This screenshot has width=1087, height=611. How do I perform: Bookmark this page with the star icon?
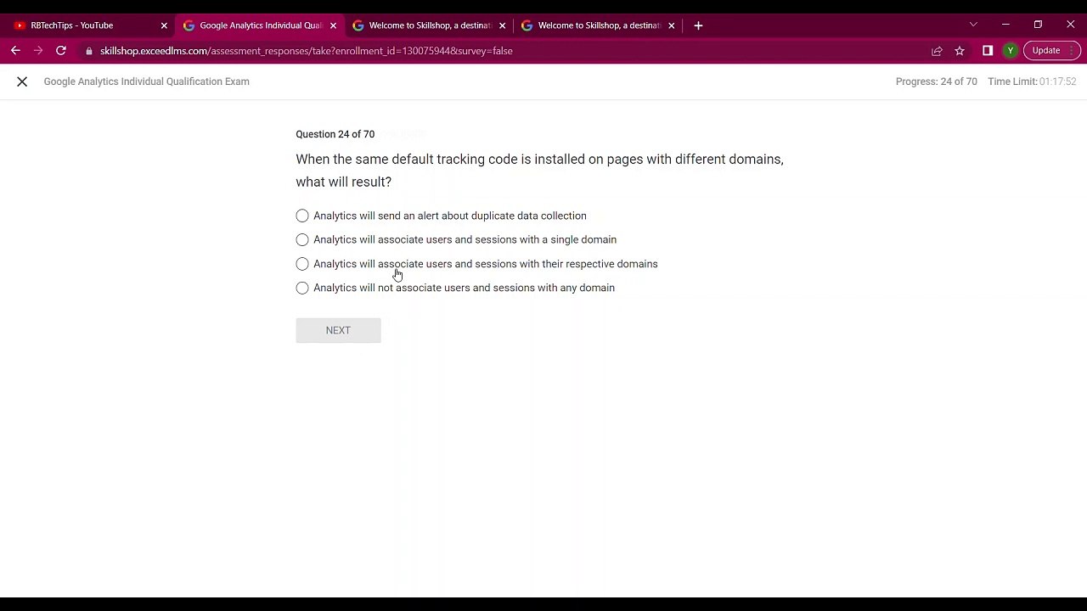pyautogui.click(x=960, y=51)
